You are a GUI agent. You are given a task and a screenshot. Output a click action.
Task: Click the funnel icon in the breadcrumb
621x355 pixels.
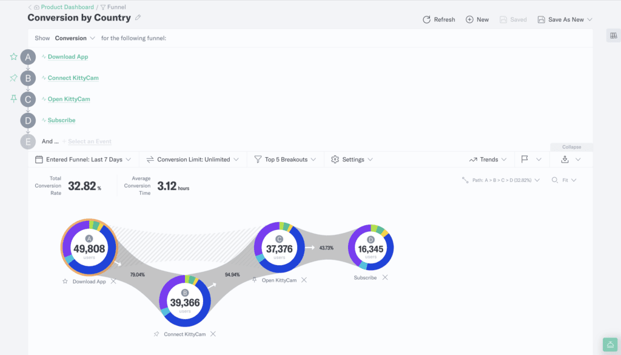click(104, 7)
